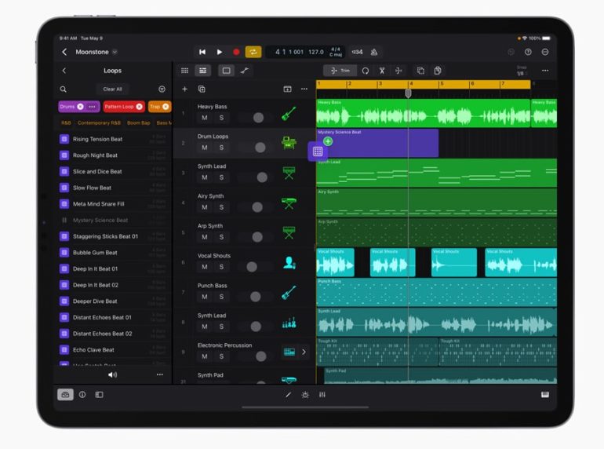Click the Drum Loops drum machine icon
604x449 pixels.
pos(289,143)
